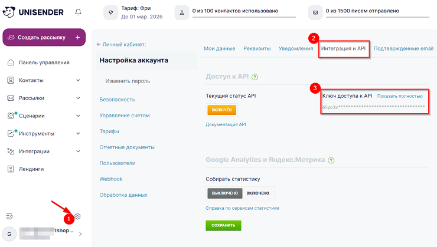Click help icon next to Яндекс.Метрика heading
This screenshot has width=437, height=247.
pyautogui.click(x=331, y=160)
